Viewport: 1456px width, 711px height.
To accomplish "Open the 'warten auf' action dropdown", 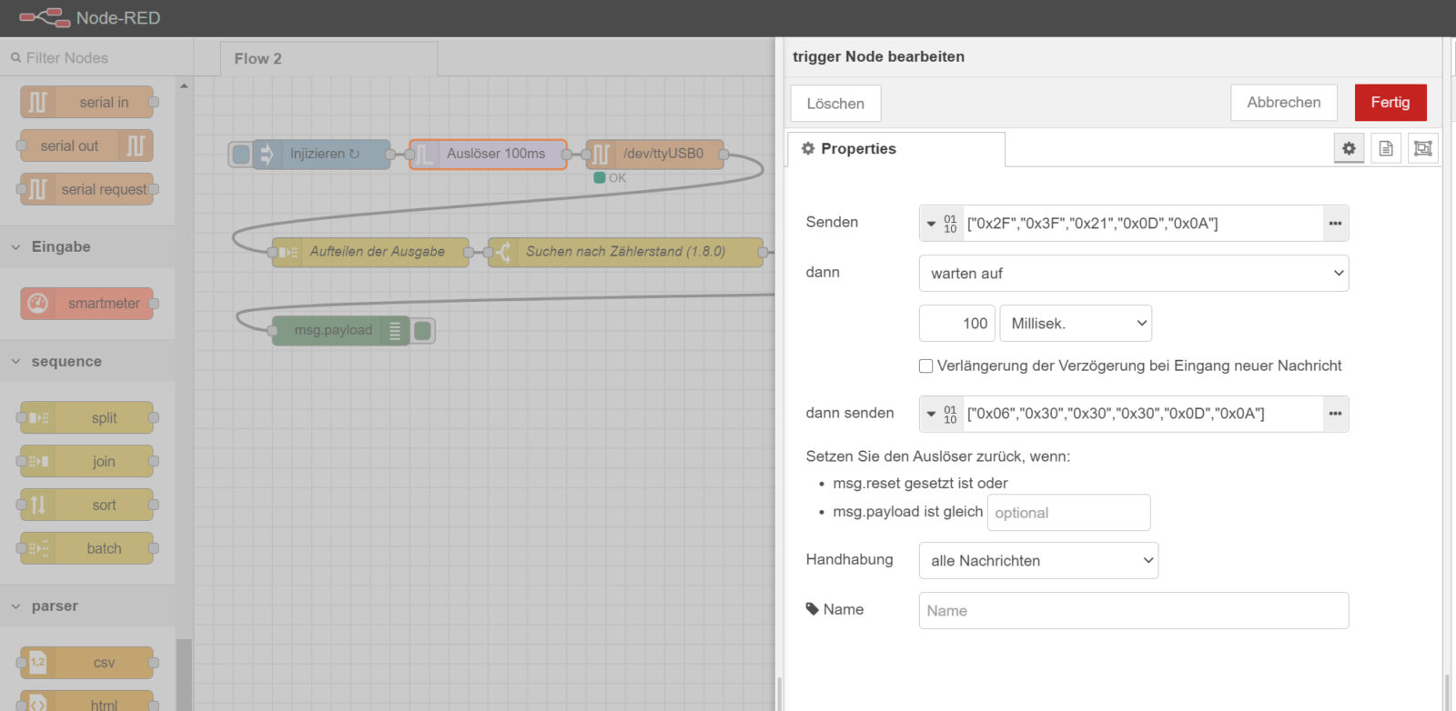I will click(1133, 274).
